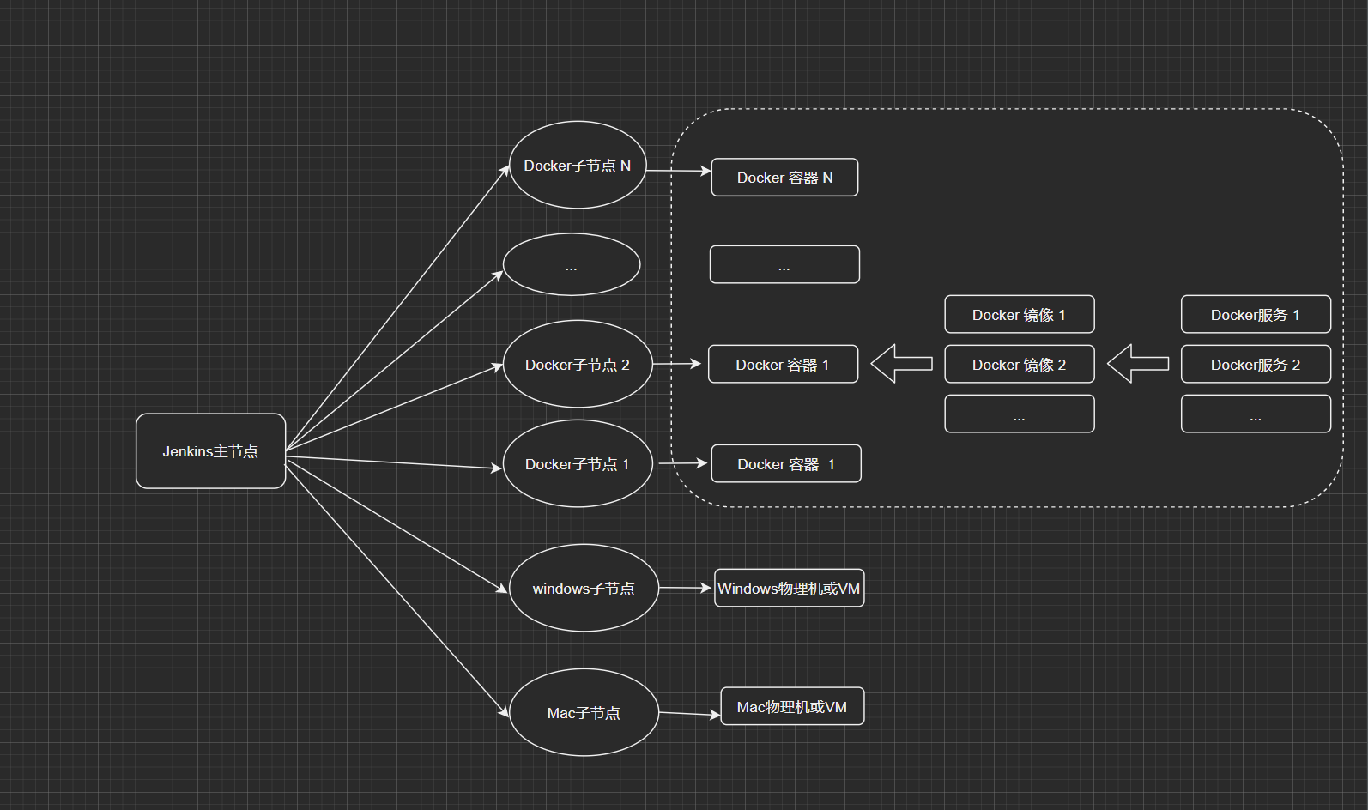This screenshot has width=1368, height=810.
Task: Select the Mac子节点 ellipse
Action: click(584, 712)
